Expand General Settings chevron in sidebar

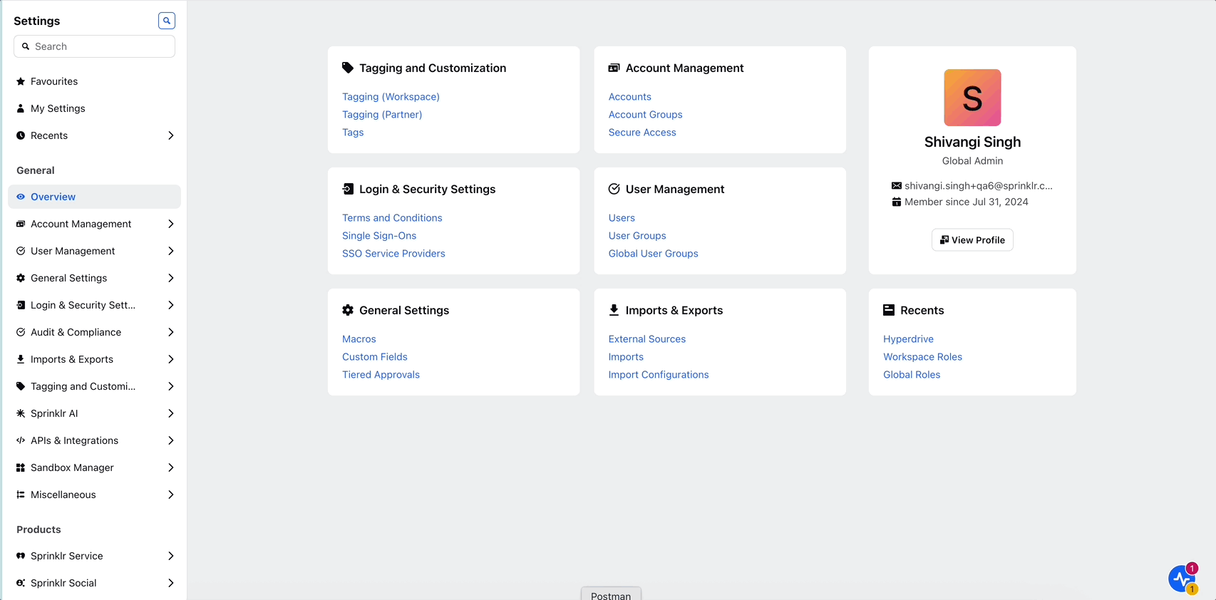tap(171, 278)
